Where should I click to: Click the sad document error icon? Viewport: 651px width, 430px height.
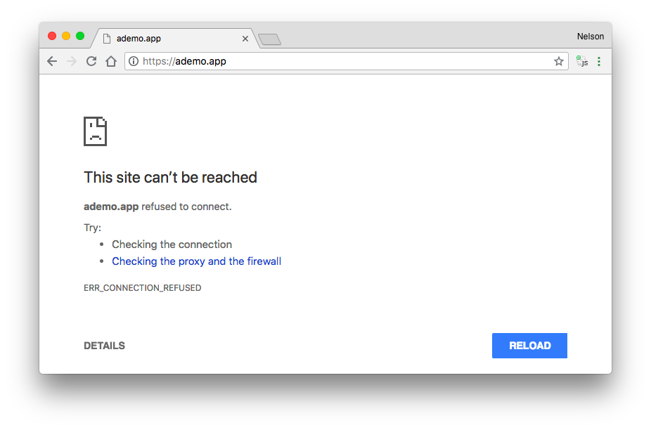96,131
